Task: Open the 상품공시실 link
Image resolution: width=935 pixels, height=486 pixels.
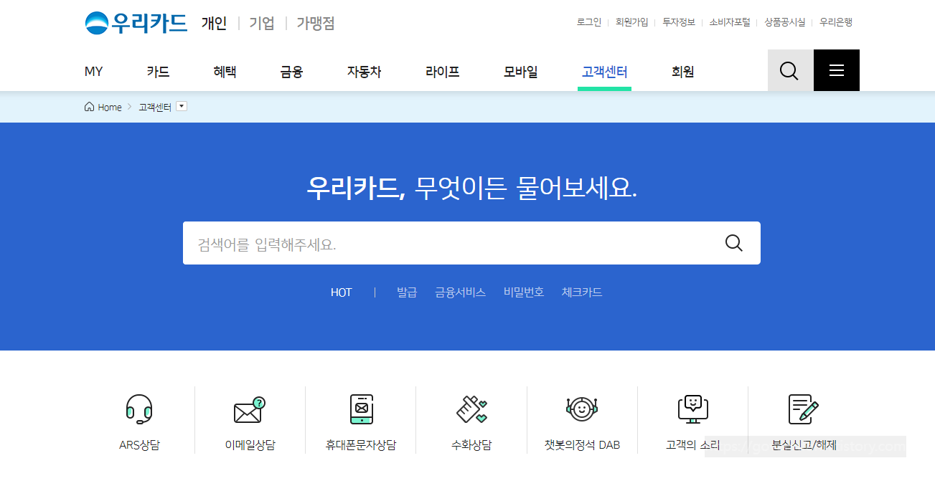Action: (785, 22)
